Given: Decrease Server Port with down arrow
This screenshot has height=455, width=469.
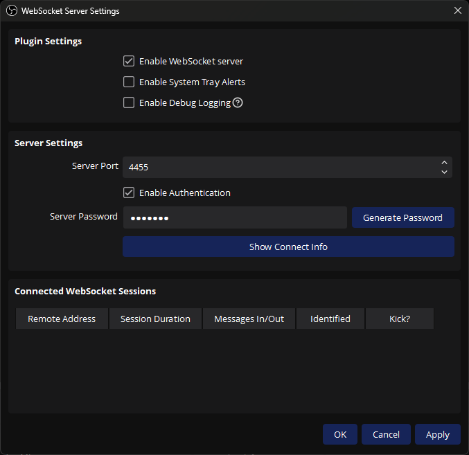Looking at the screenshot, I should [x=444, y=172].
